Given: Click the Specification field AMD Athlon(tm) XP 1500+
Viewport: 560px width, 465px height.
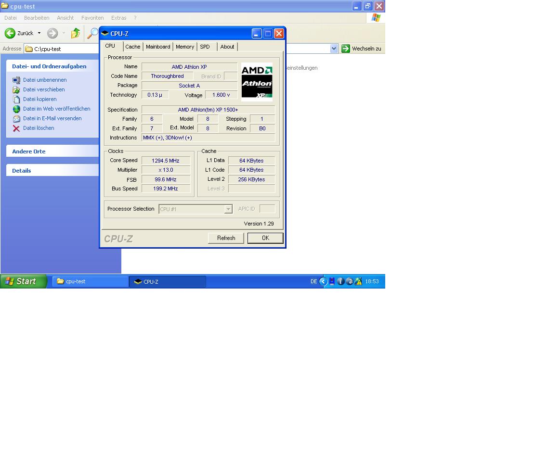Looking at the screenshot, I should [208, 110].
